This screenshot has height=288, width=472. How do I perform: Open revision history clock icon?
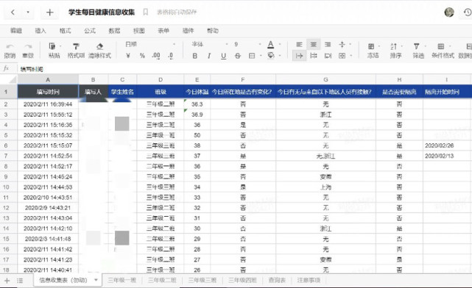point(468,12)
